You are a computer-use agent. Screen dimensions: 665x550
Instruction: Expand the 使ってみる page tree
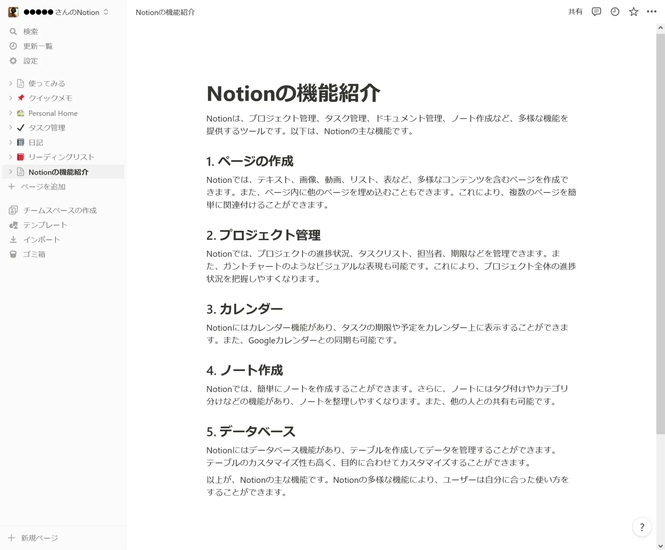[x=10, y=83]
